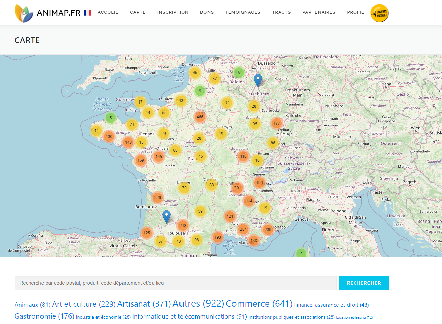442x324 pixels.
Task: Click the Animap.fr leaf logo
Action: point(24,13)
